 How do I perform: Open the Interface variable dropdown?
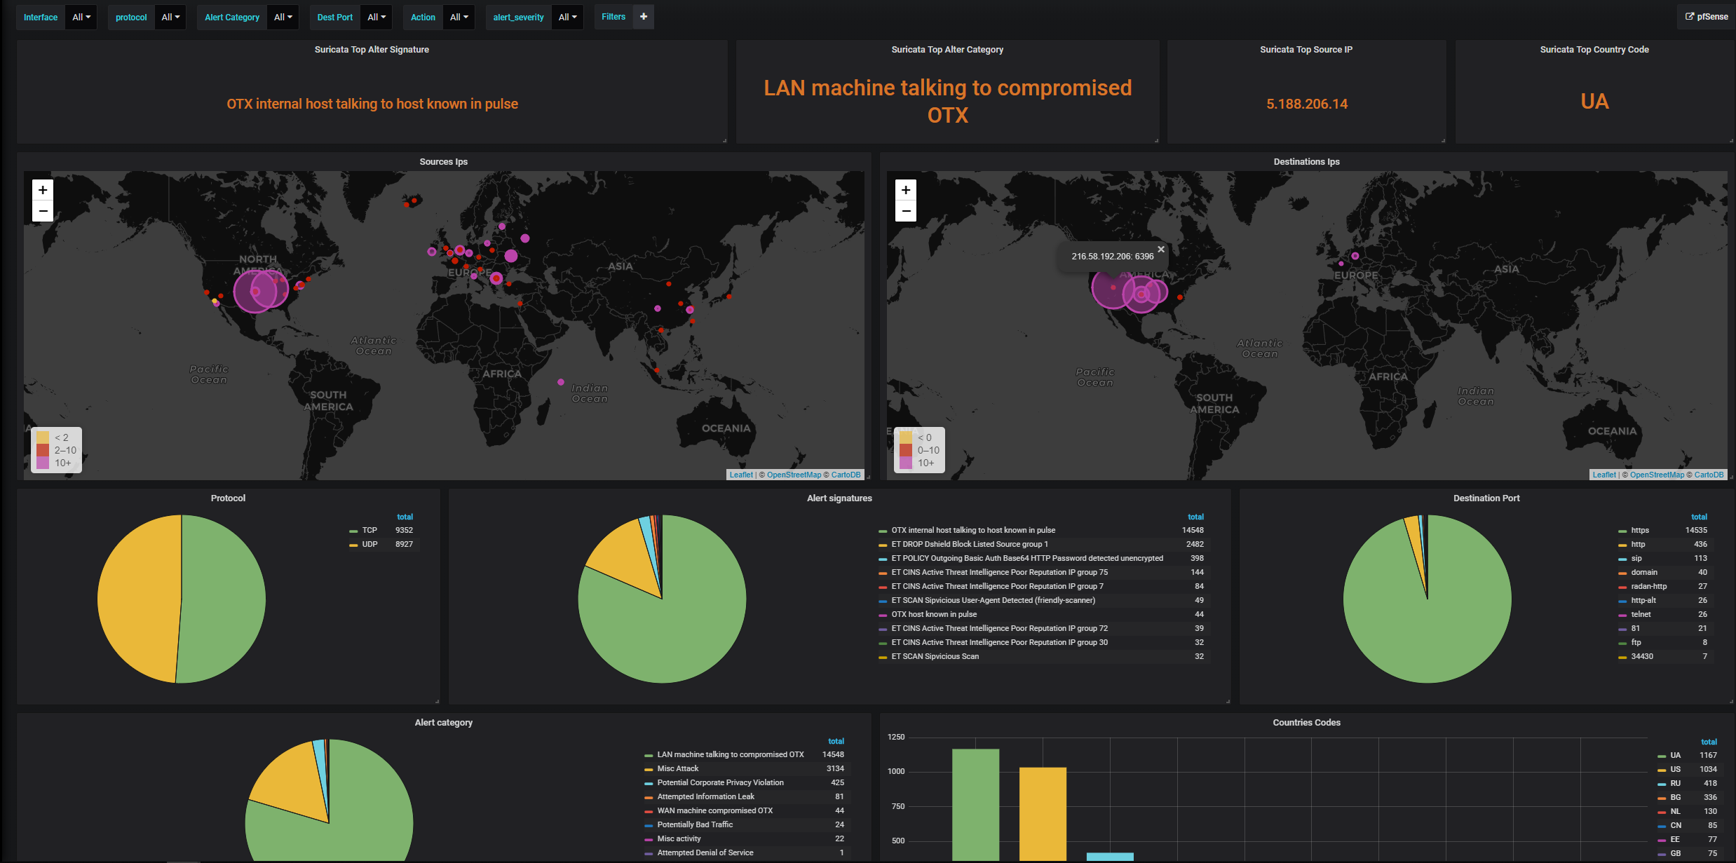pos(81,17)
